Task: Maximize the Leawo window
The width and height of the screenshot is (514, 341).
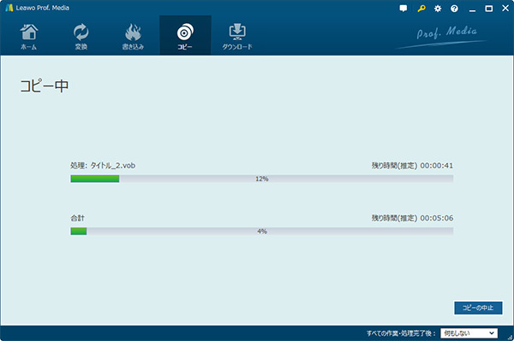Action: click(489, 9)
